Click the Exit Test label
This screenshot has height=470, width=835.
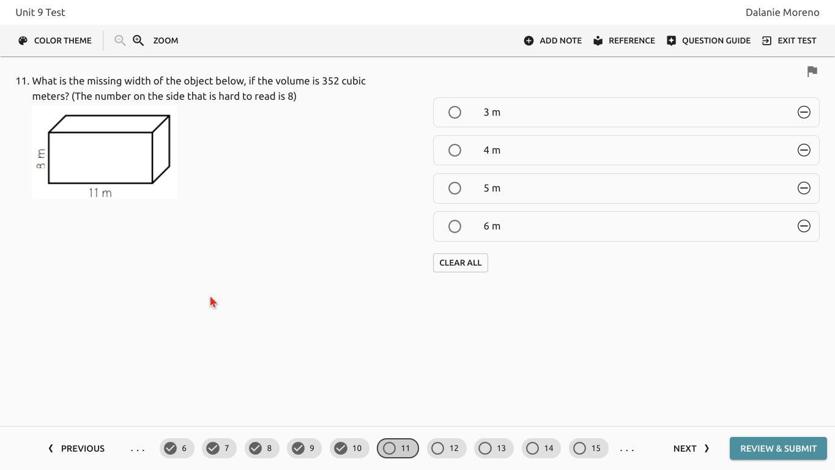click(x=796, y=40)
